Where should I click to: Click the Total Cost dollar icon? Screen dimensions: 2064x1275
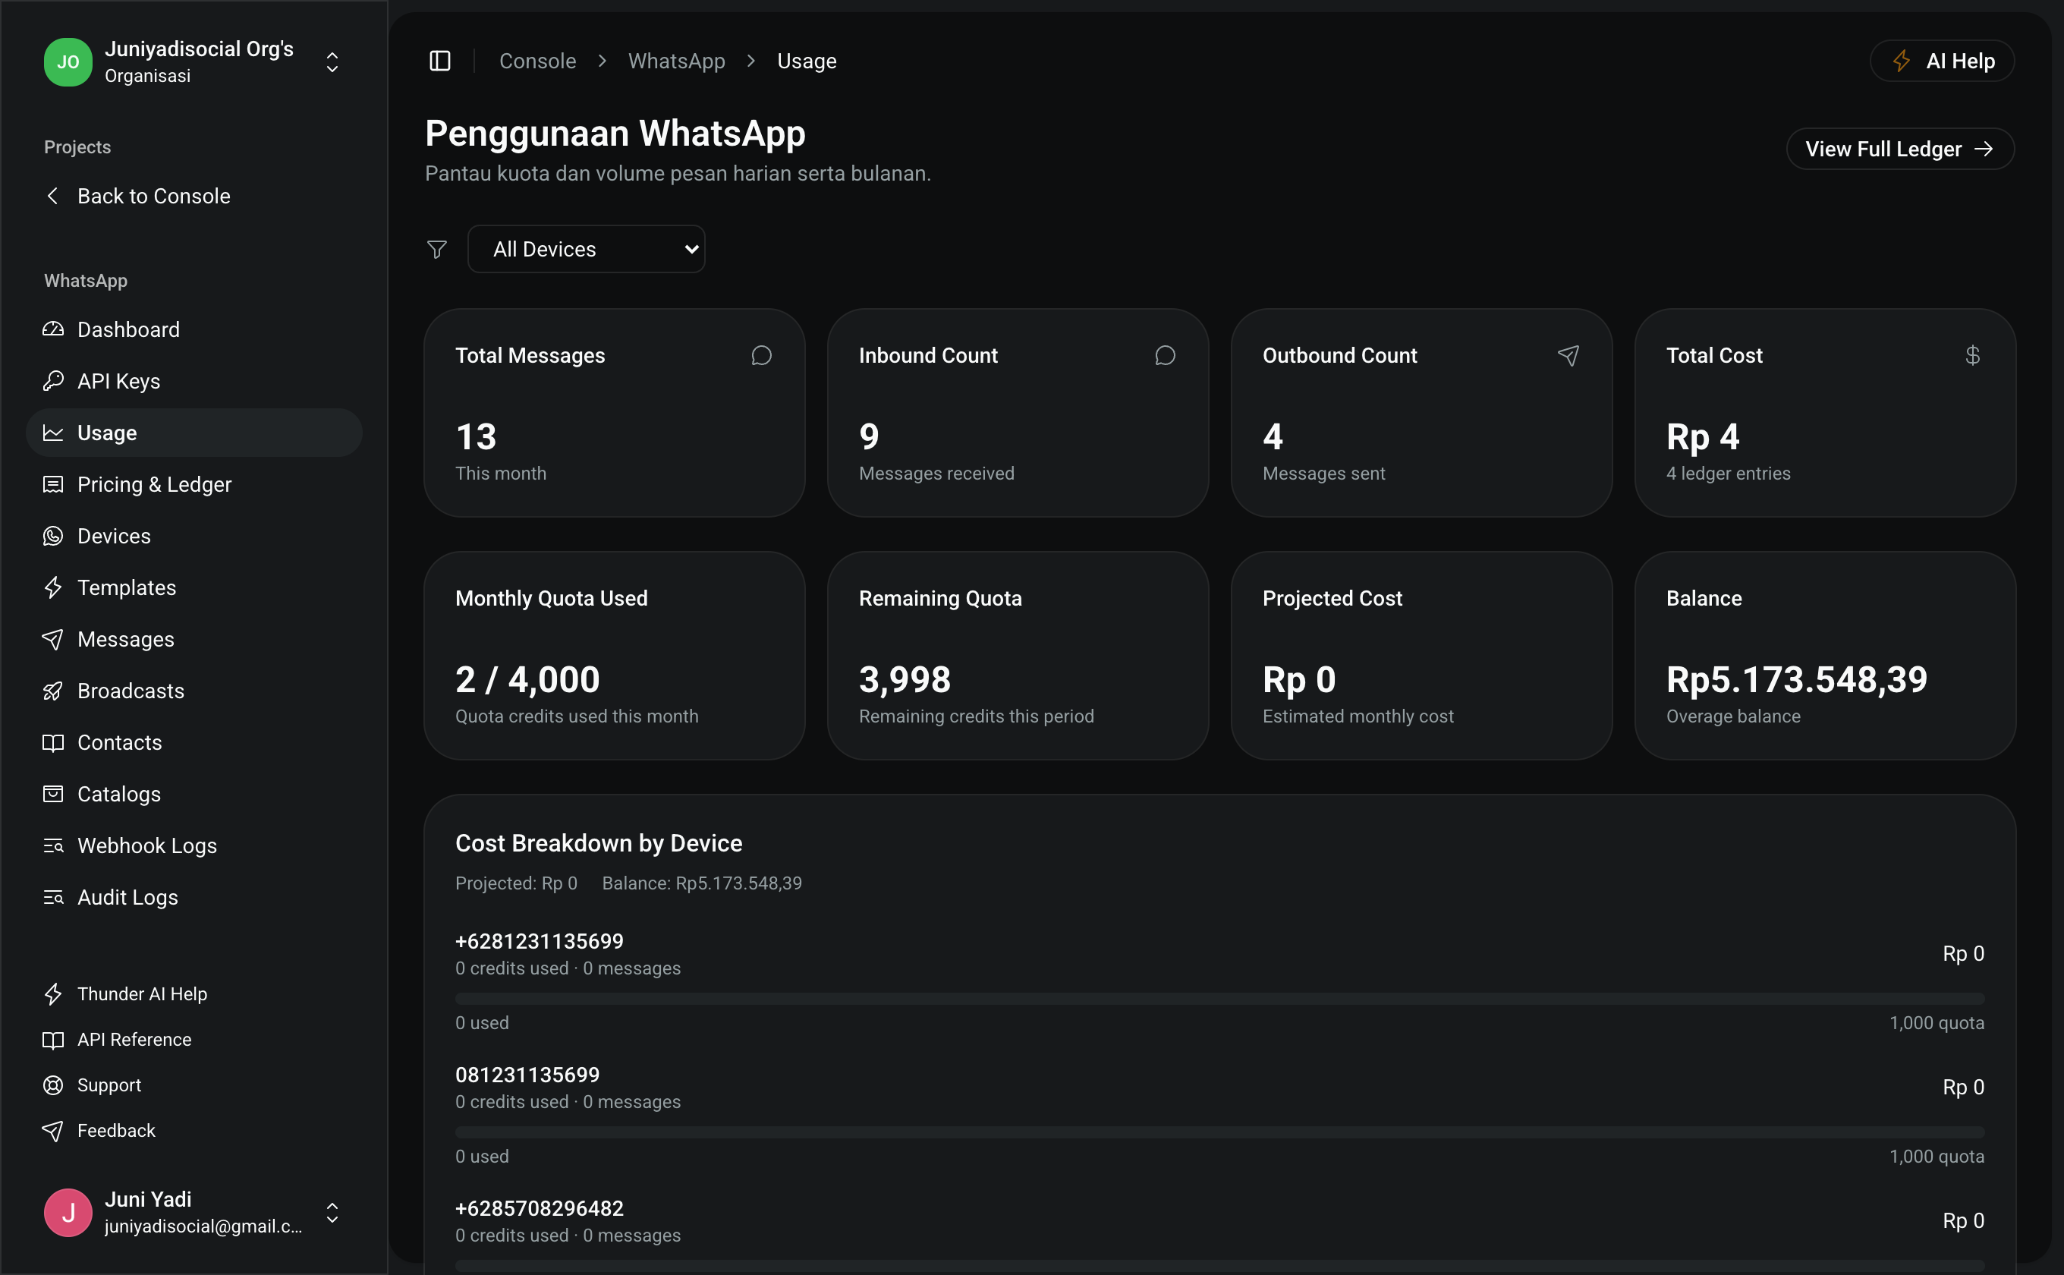pyautogui.click(x=1972, y=356)
